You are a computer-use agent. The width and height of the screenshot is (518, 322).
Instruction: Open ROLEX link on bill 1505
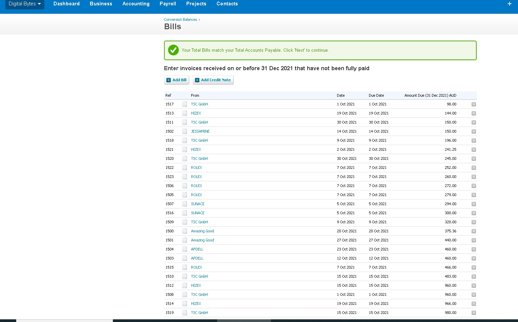tap(196, 195)
